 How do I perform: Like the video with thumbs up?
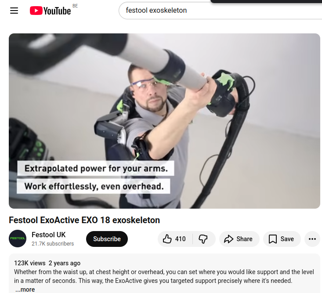pos(167,239)
